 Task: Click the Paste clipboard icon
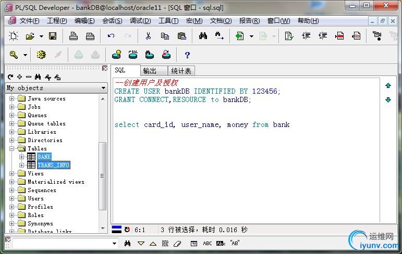coord(181,36)
